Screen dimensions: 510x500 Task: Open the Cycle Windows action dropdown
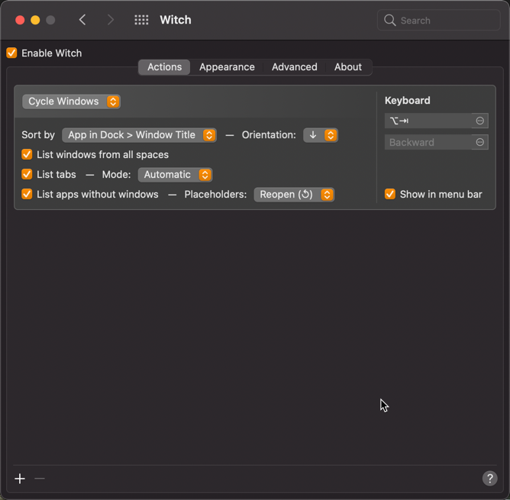point(71,102)
